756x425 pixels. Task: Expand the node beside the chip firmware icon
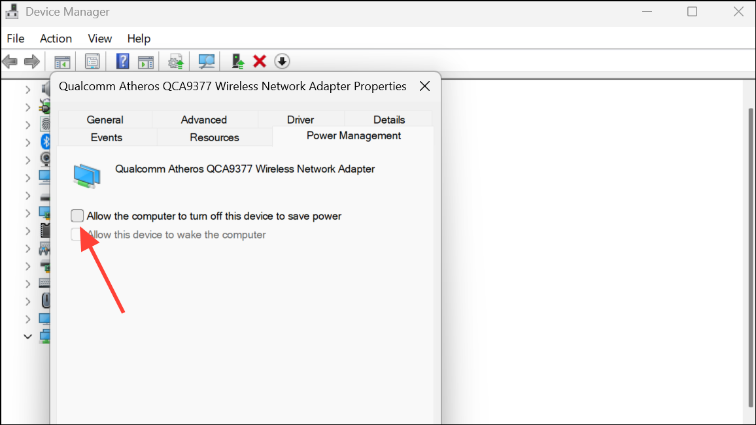pos(27,231)
